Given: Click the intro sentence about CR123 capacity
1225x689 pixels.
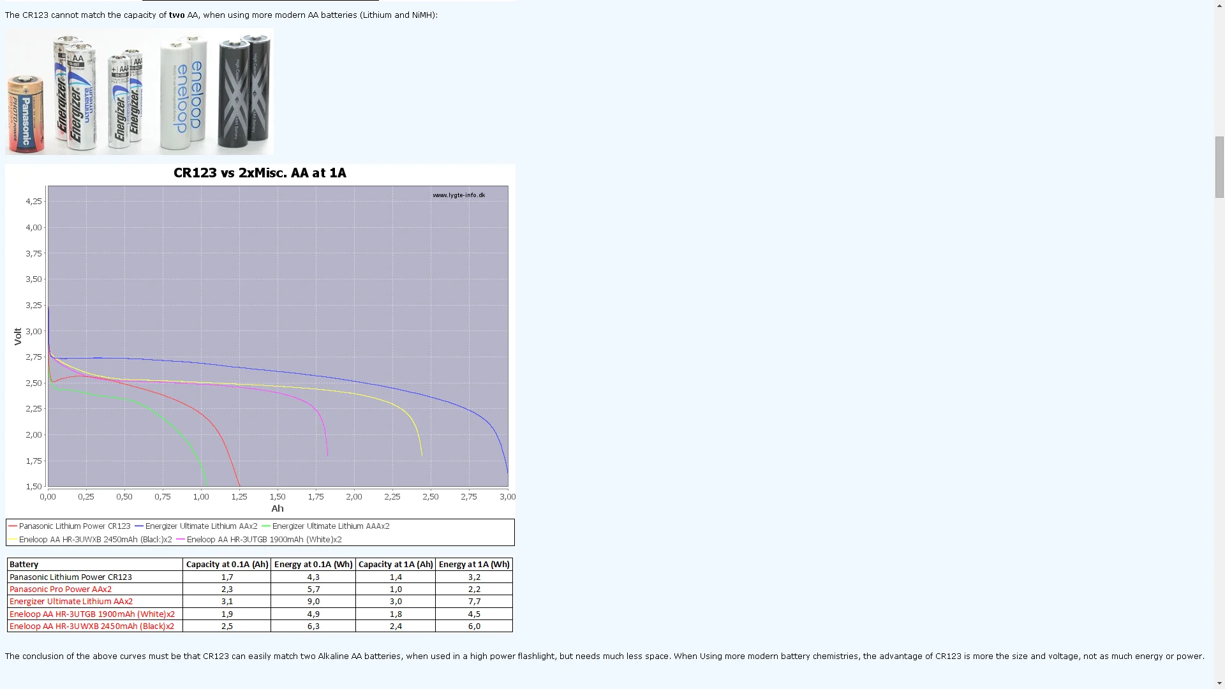Looking at the screenshot, I should click(221, 15).
